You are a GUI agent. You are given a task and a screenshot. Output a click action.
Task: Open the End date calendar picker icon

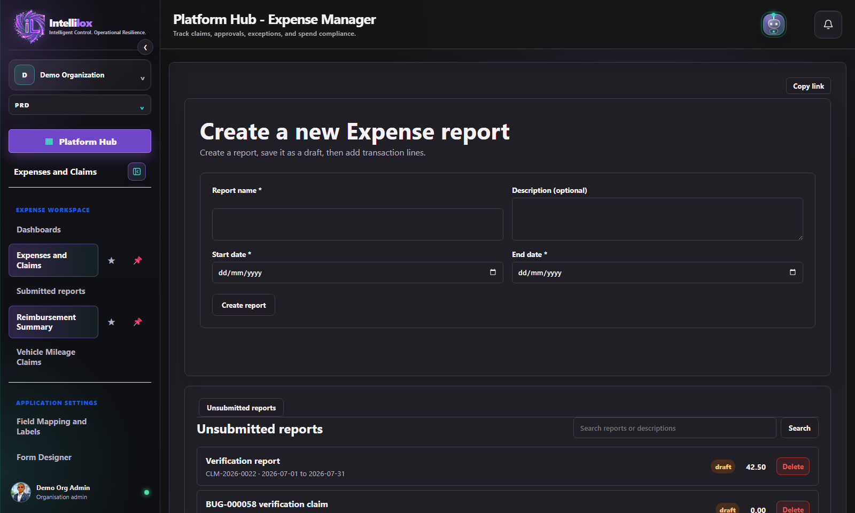792,273
